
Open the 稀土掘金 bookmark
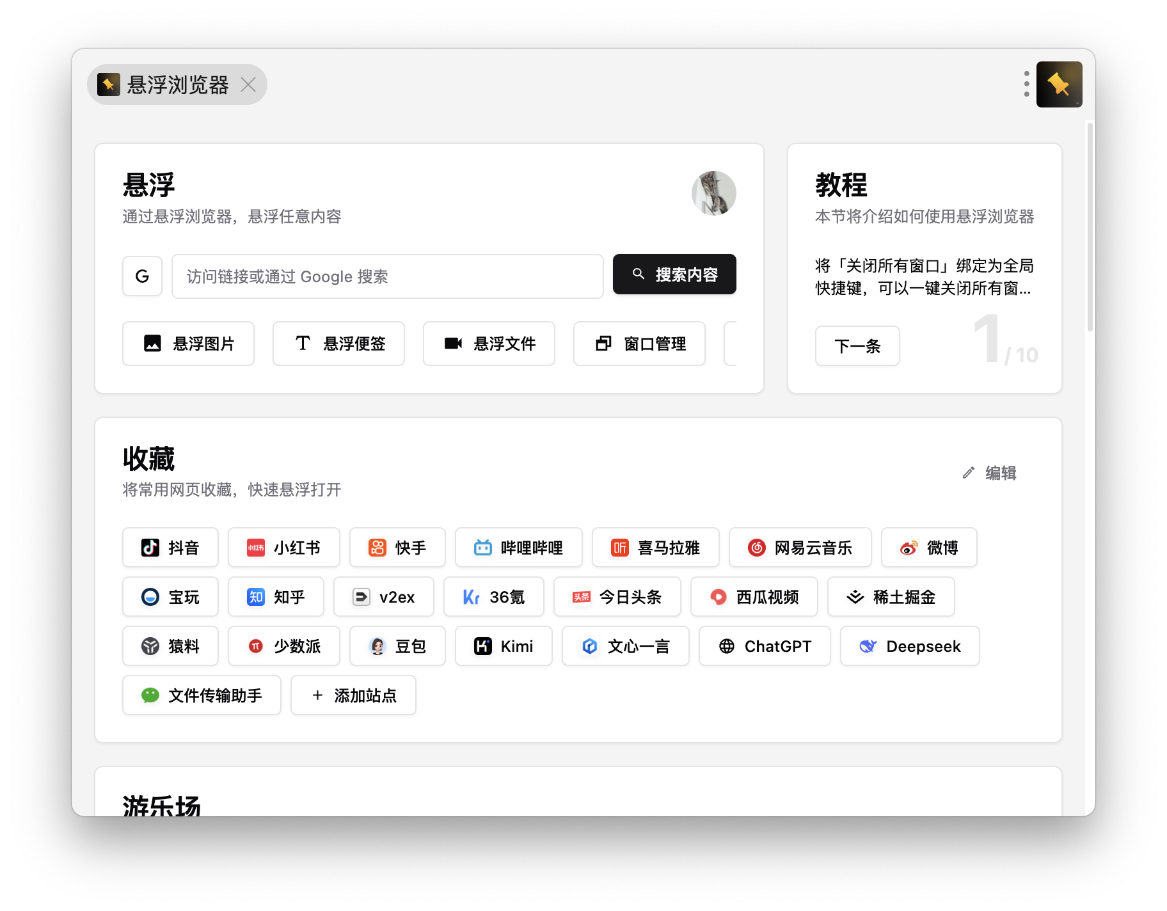[891, 597]
